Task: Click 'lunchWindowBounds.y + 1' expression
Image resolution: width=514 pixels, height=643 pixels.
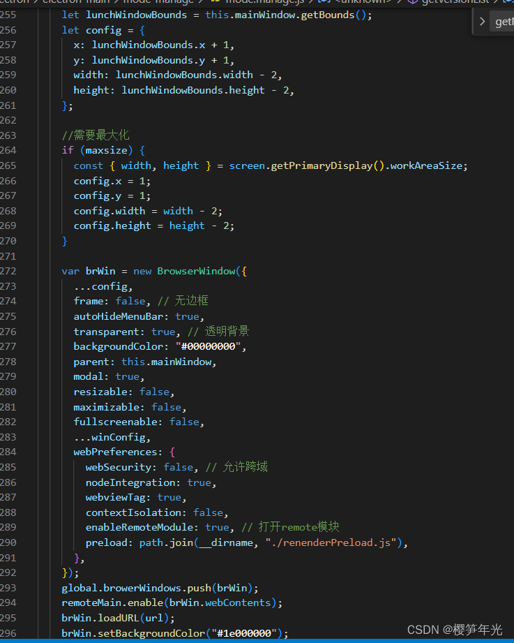Action: (160, 60)
